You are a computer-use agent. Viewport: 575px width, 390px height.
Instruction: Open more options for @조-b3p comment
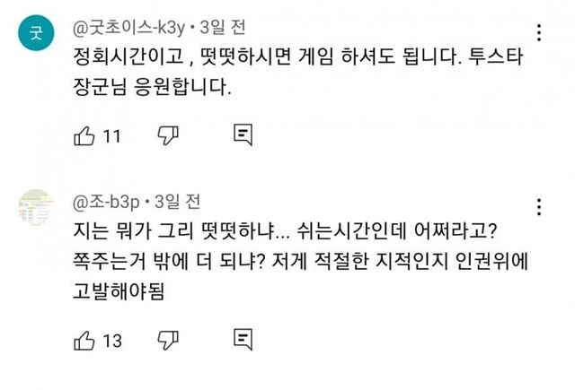(x=538, y=203)
